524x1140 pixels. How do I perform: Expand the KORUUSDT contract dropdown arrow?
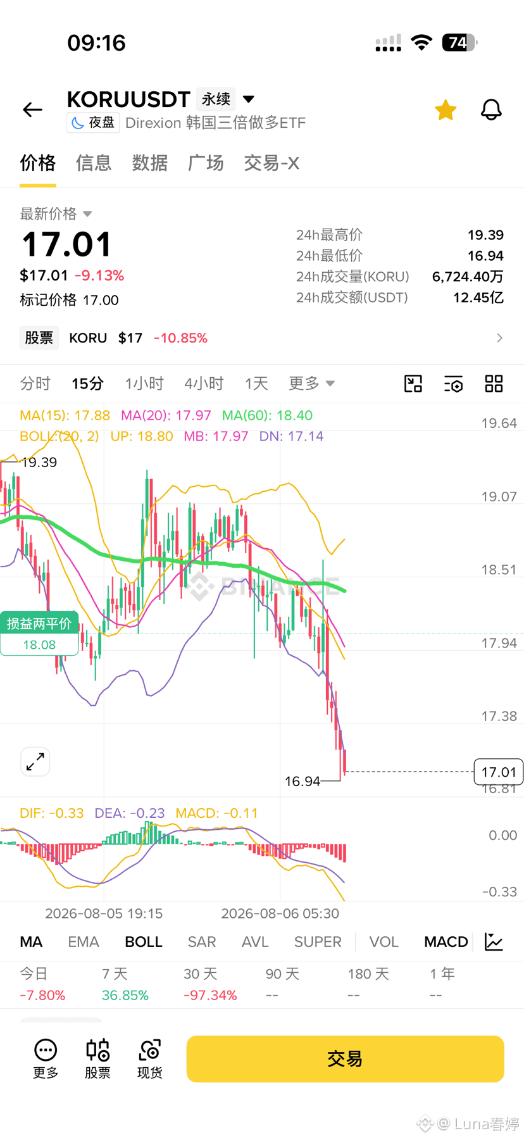coord(249,99)
